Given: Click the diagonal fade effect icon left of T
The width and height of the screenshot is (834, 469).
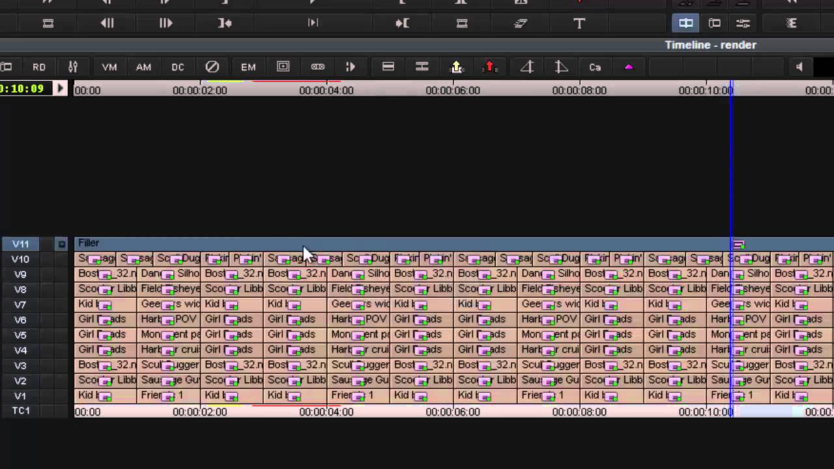Looking at the screenshot, I should (521, 23).
